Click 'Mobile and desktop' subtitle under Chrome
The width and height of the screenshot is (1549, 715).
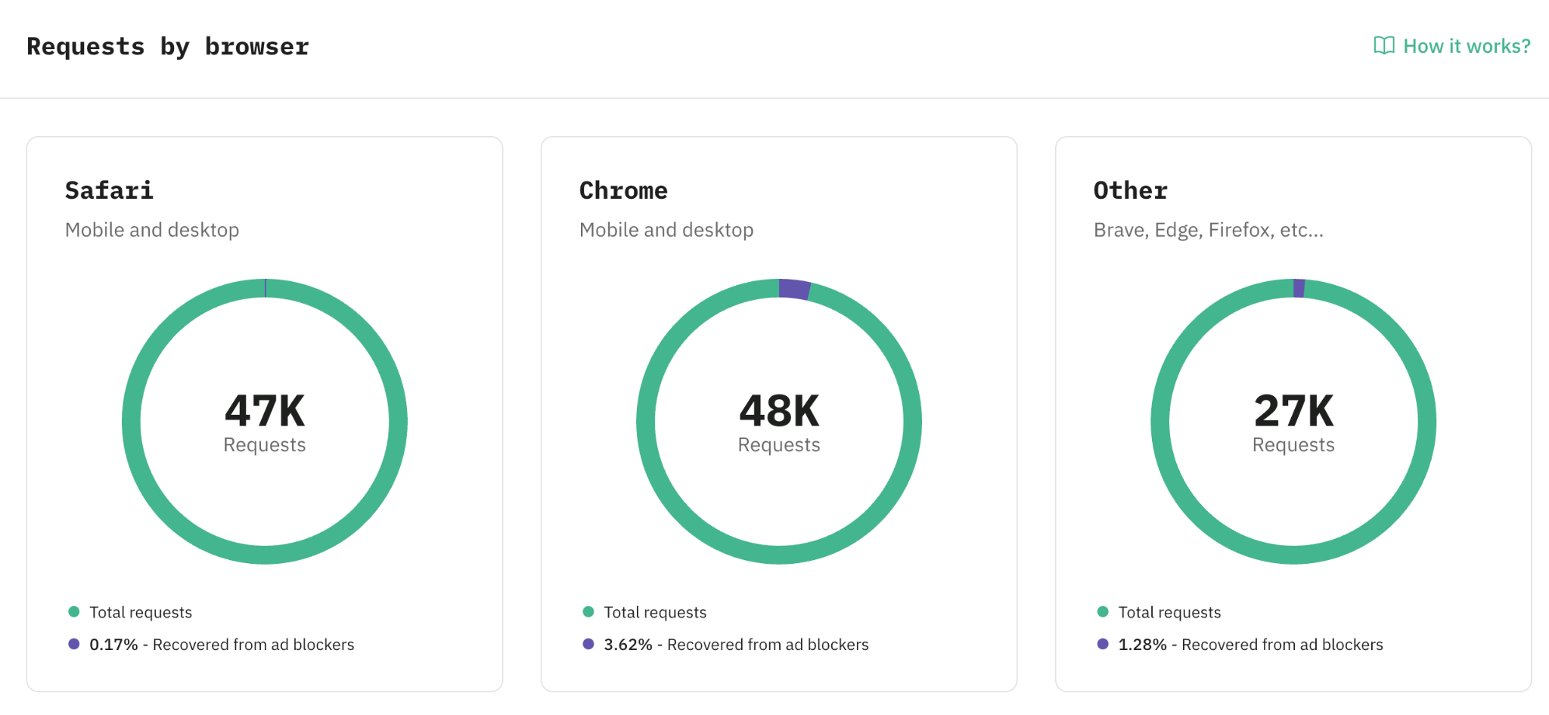coord(666,230)
